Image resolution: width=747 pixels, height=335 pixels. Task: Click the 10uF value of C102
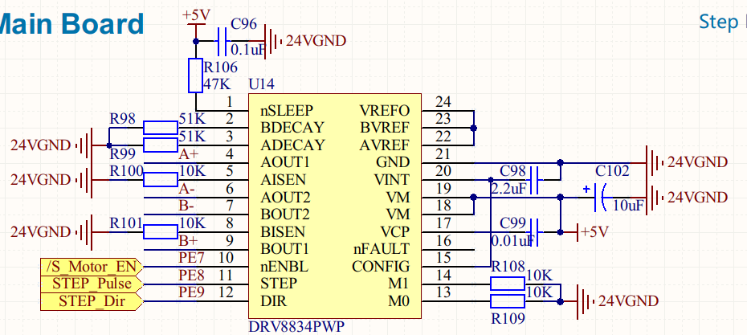click(628, 206)
